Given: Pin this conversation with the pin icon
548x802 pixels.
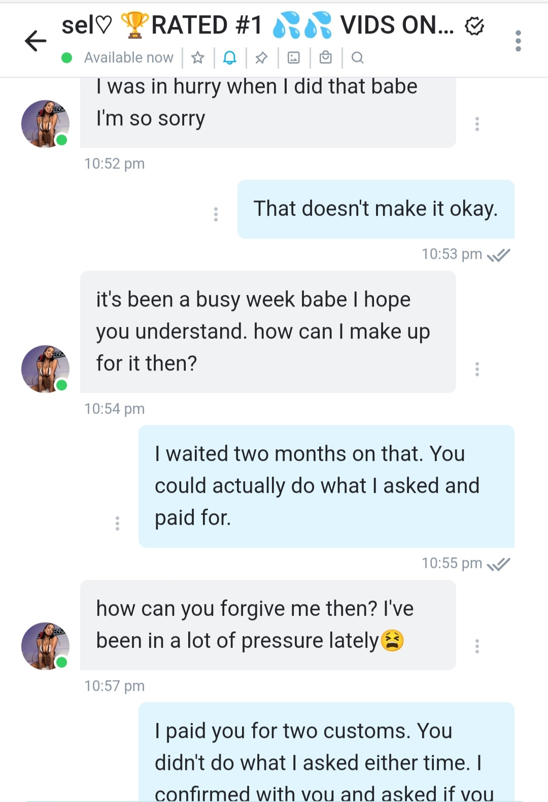Looking at the screenshot, I should (x=261, y=58).
